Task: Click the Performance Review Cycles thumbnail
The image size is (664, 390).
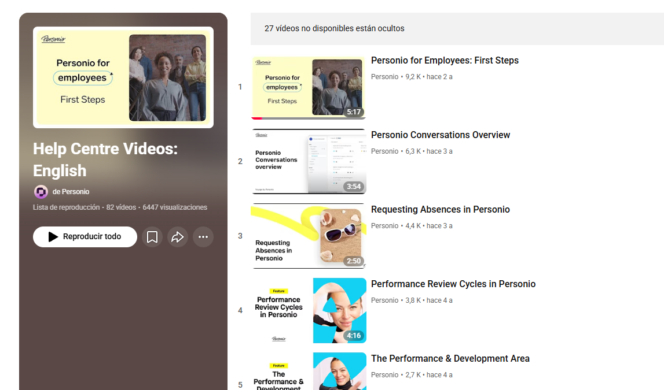Action: pyautogui.click(x=309, y=310)
